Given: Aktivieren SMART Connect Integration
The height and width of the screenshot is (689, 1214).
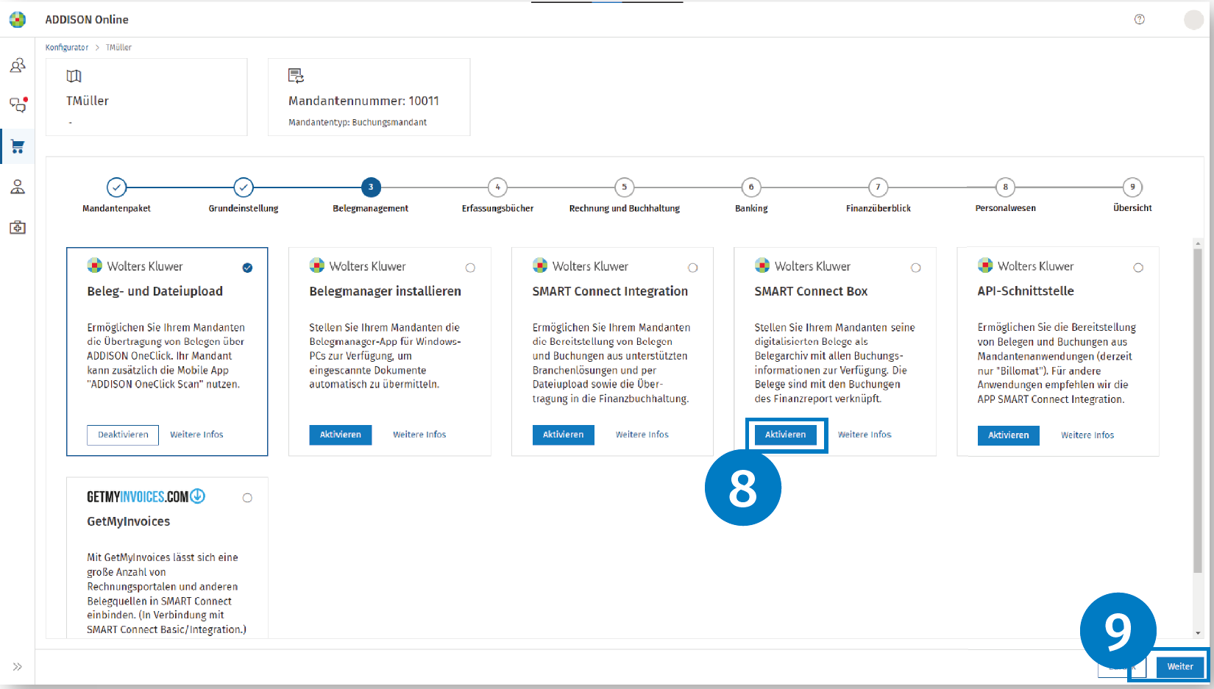Looking at the screenshot, I should 564,435.
